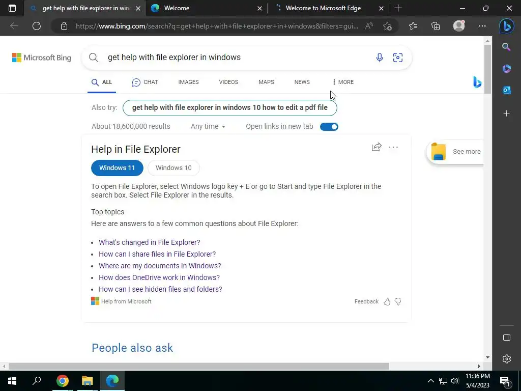Click the Feedback text link
Image resolution: width=521 pixels, height=391 pixels.
point(366,301)
